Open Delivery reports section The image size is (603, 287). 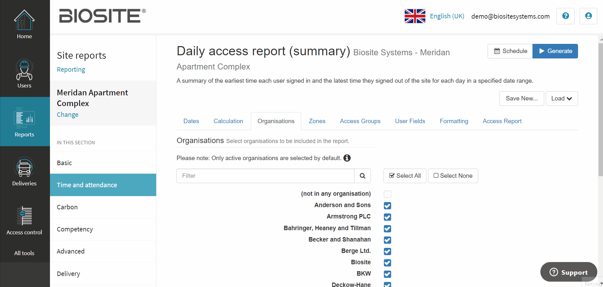pos(103,274)
